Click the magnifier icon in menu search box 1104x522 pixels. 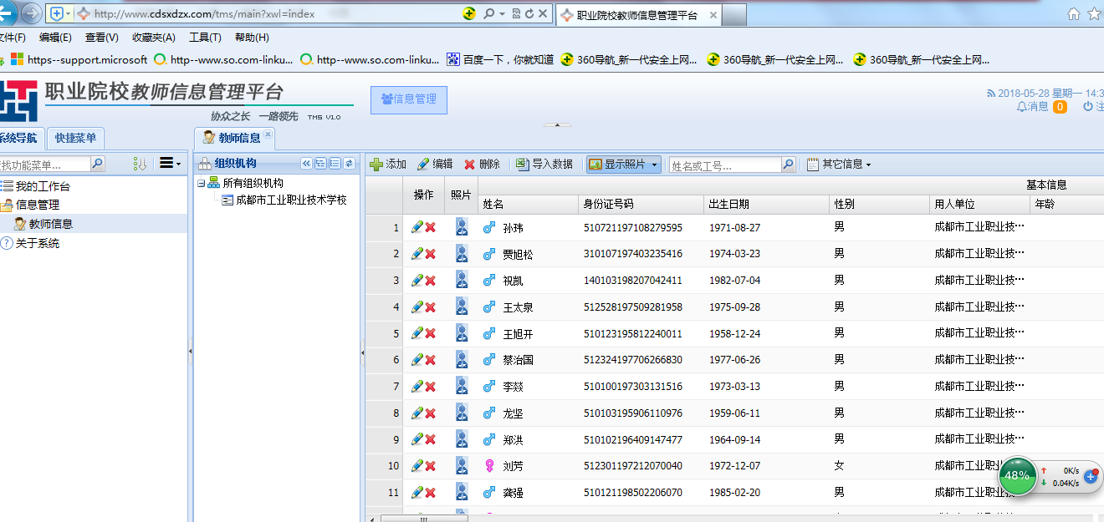tap(98, 164)
